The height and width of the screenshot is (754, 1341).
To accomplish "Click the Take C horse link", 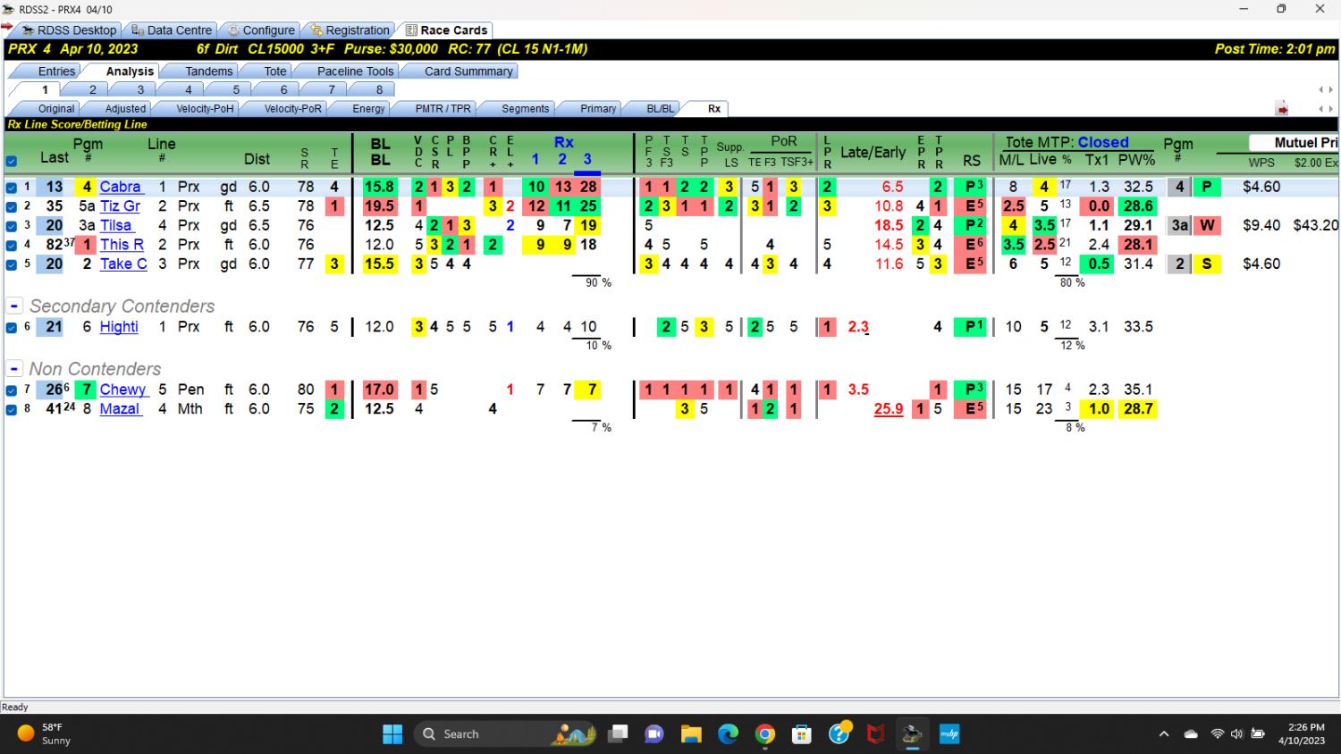I will 123,264.
